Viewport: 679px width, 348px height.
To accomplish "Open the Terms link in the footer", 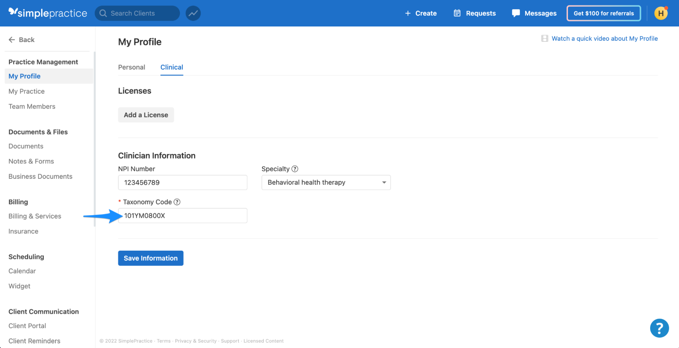I will click(x=164, y=341).
